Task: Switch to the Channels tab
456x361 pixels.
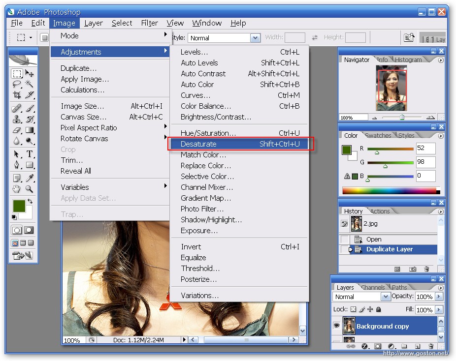Action: pyautogui.click(x=373, y=287)
